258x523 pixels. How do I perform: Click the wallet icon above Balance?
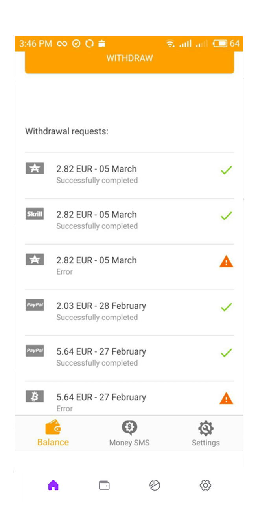click(x=53, y=426)
